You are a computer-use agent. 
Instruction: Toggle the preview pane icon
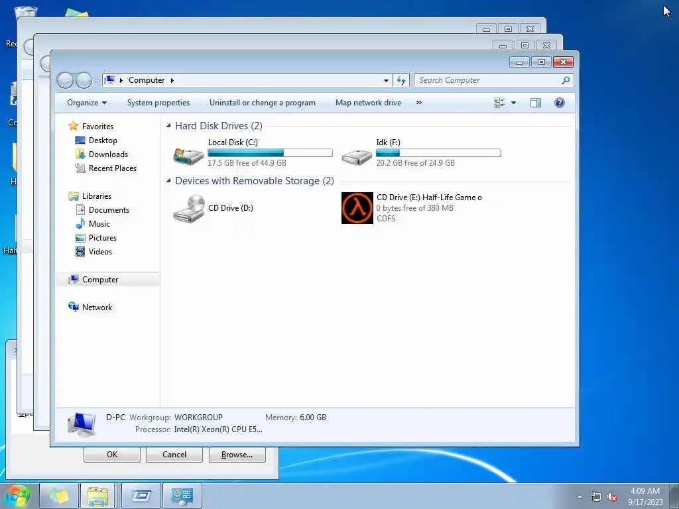(x=536, y=103)
